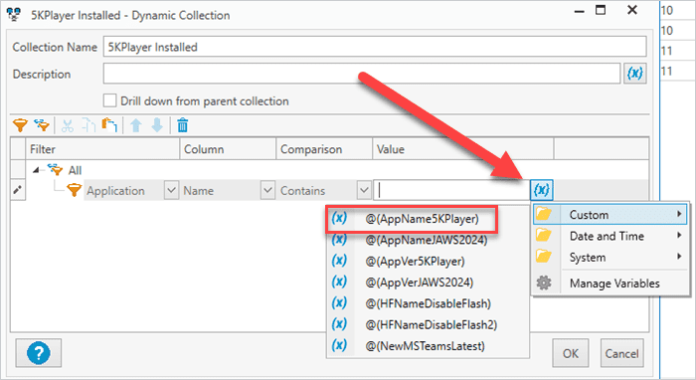Collapse the All filter group

[x=37, y=170]
